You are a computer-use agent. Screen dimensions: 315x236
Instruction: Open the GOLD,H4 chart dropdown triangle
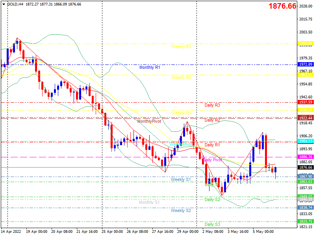coord(4,4)
